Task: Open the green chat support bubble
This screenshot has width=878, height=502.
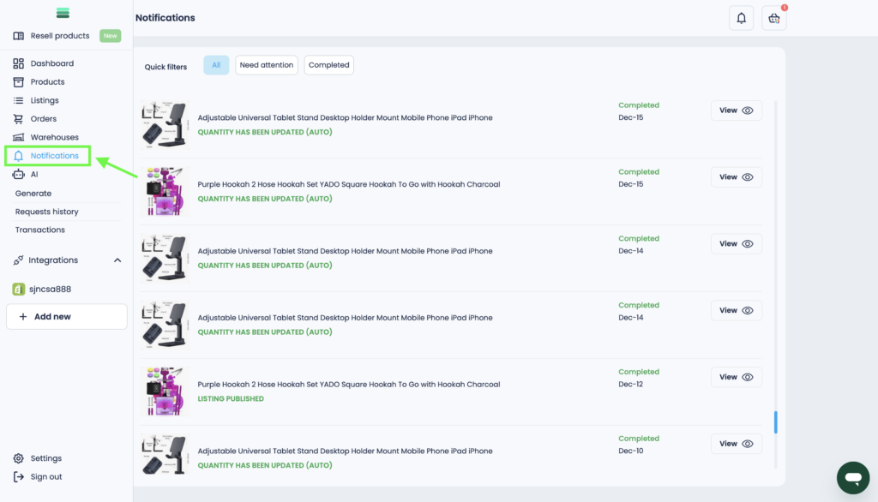Action: [x=852, y=477]
